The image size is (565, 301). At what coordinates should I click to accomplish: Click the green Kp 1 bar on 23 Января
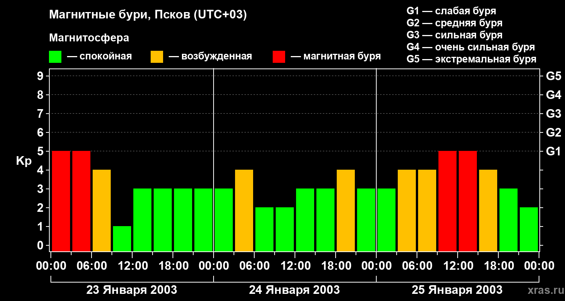(122, 239)
